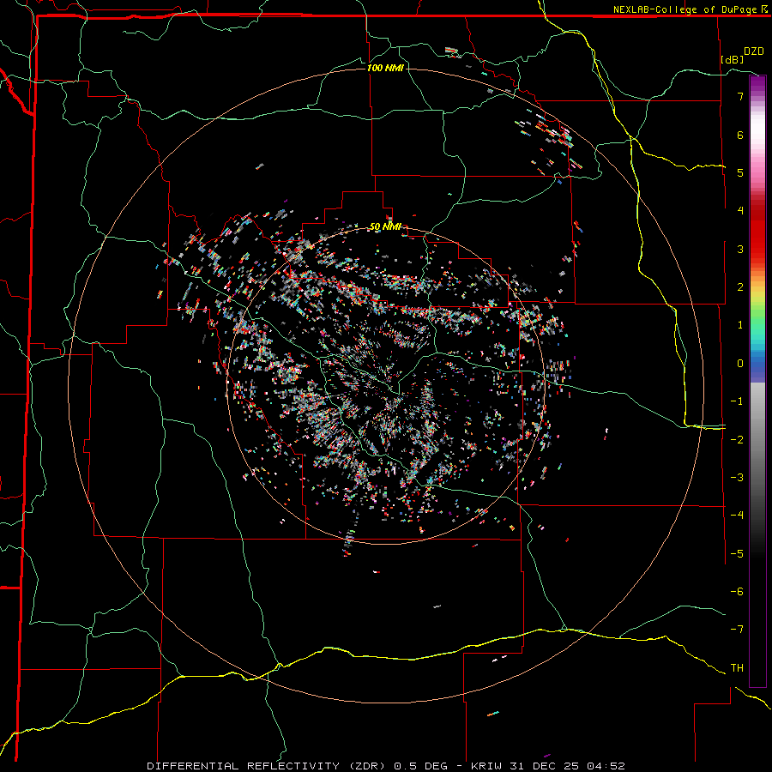
Task: Click the 04:52 timestamp
Action: point(606,766)
